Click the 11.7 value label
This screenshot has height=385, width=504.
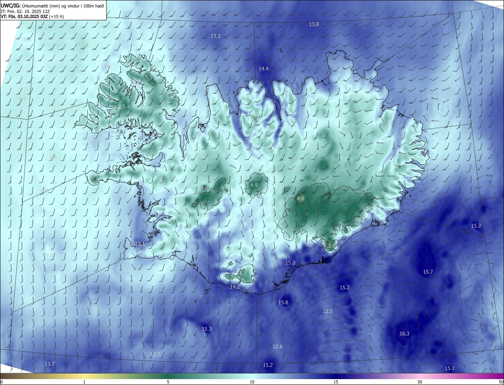[x=155, y=354]
